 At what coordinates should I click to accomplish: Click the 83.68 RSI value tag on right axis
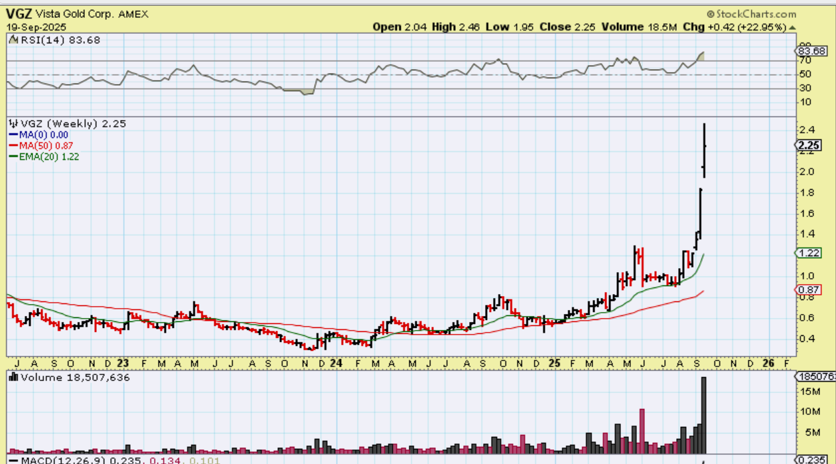[812, 50]
